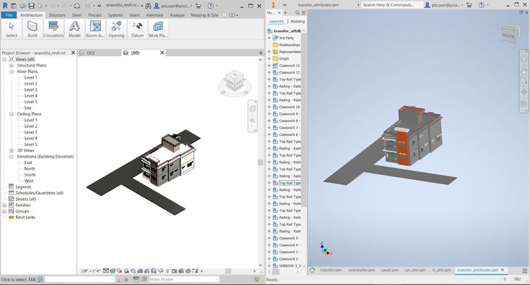Select the Model text tool icon
This screenshot has height=285, width=530.
point(74,28)
